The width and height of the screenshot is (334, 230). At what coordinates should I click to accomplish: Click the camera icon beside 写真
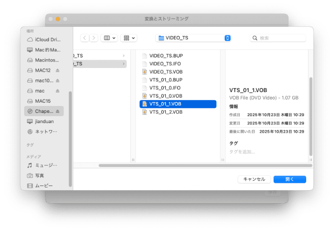point(30,175)
